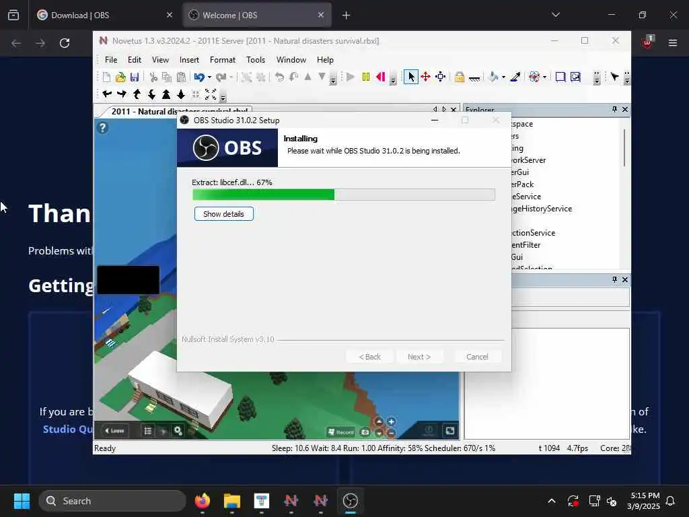The image size is (689, 517).
Task: Switch to Download | OBS browser tab
Action: tap(104, 15)
